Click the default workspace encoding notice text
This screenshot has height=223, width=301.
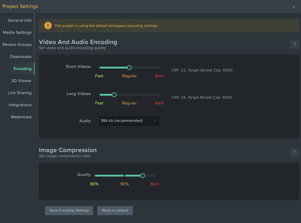(106, 26)
